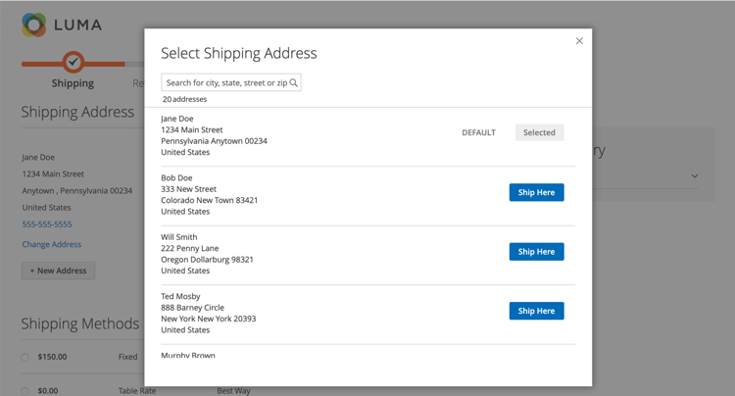Click 'Pennsylvania Anytown 00234' in the dialog

215,141
